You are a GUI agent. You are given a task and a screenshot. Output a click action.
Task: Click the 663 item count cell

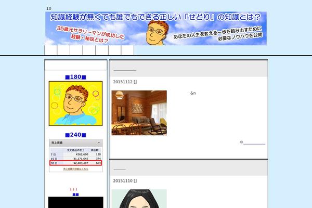coord(98,163)
